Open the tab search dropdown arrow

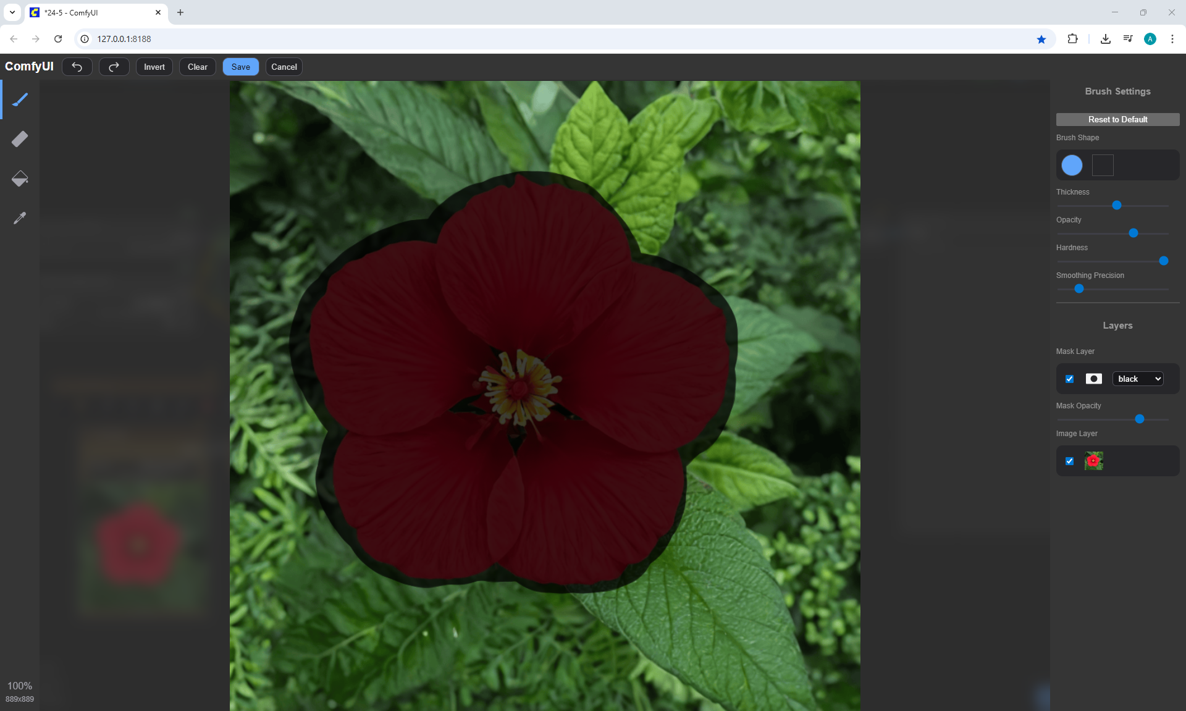click(x=12, y=12)
